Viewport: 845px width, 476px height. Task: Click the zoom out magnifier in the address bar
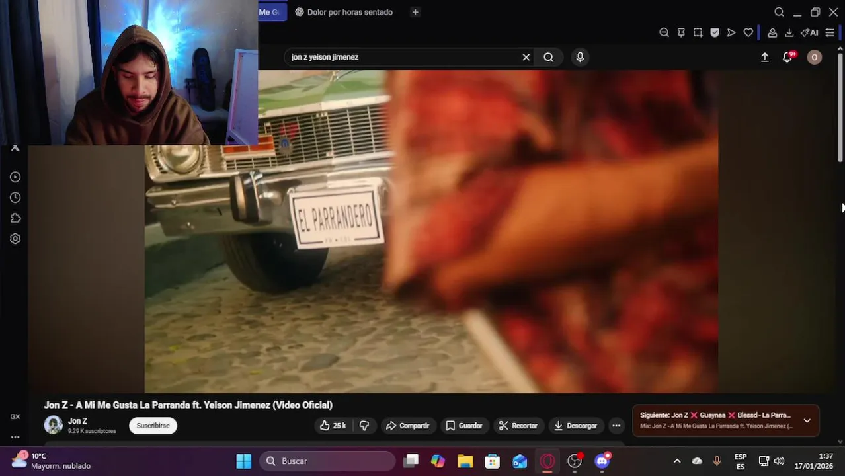click(x=664, y=32)
